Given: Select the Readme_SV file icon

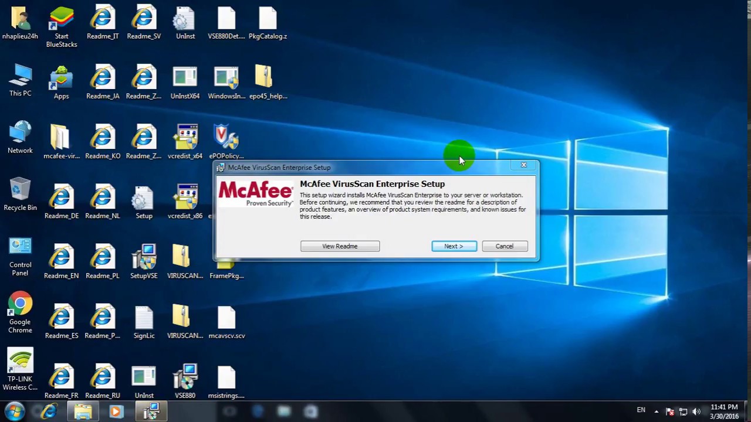Looking at the screenshot, I should (144, 19).
